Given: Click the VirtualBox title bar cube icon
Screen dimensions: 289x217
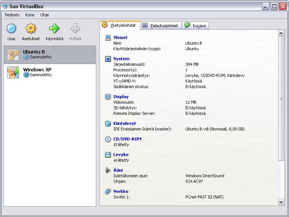Looking at the screenshot, I should (5, 6).
